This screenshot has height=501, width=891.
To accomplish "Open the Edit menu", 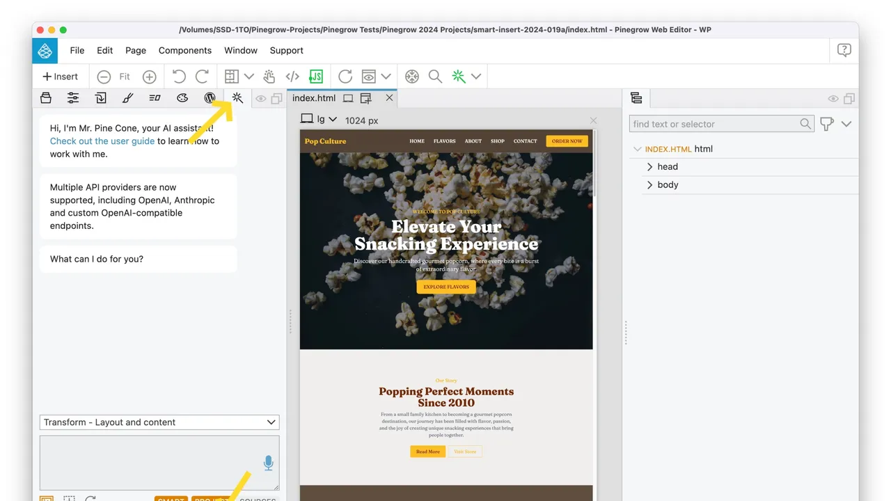I will 105,50.
